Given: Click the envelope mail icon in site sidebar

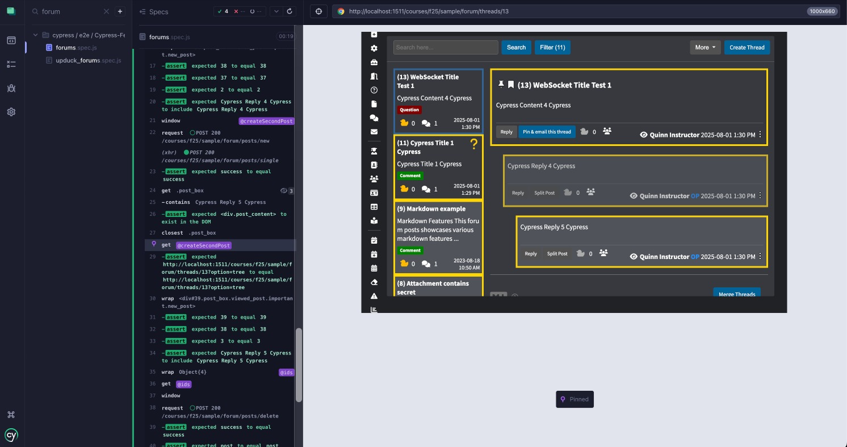Looking at the screenshot, I should coord(374,132).
